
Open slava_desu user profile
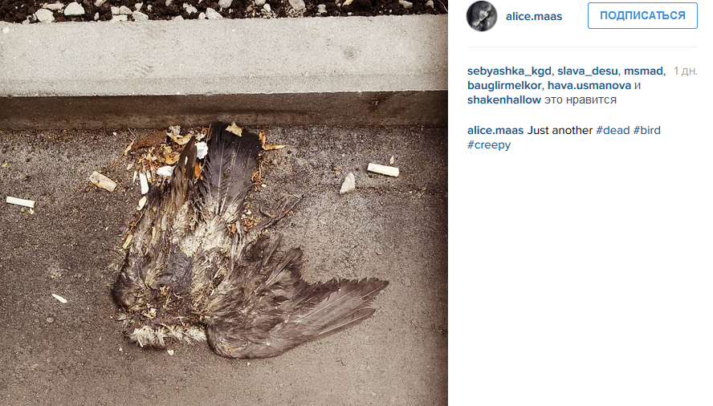tap(587, 71)
